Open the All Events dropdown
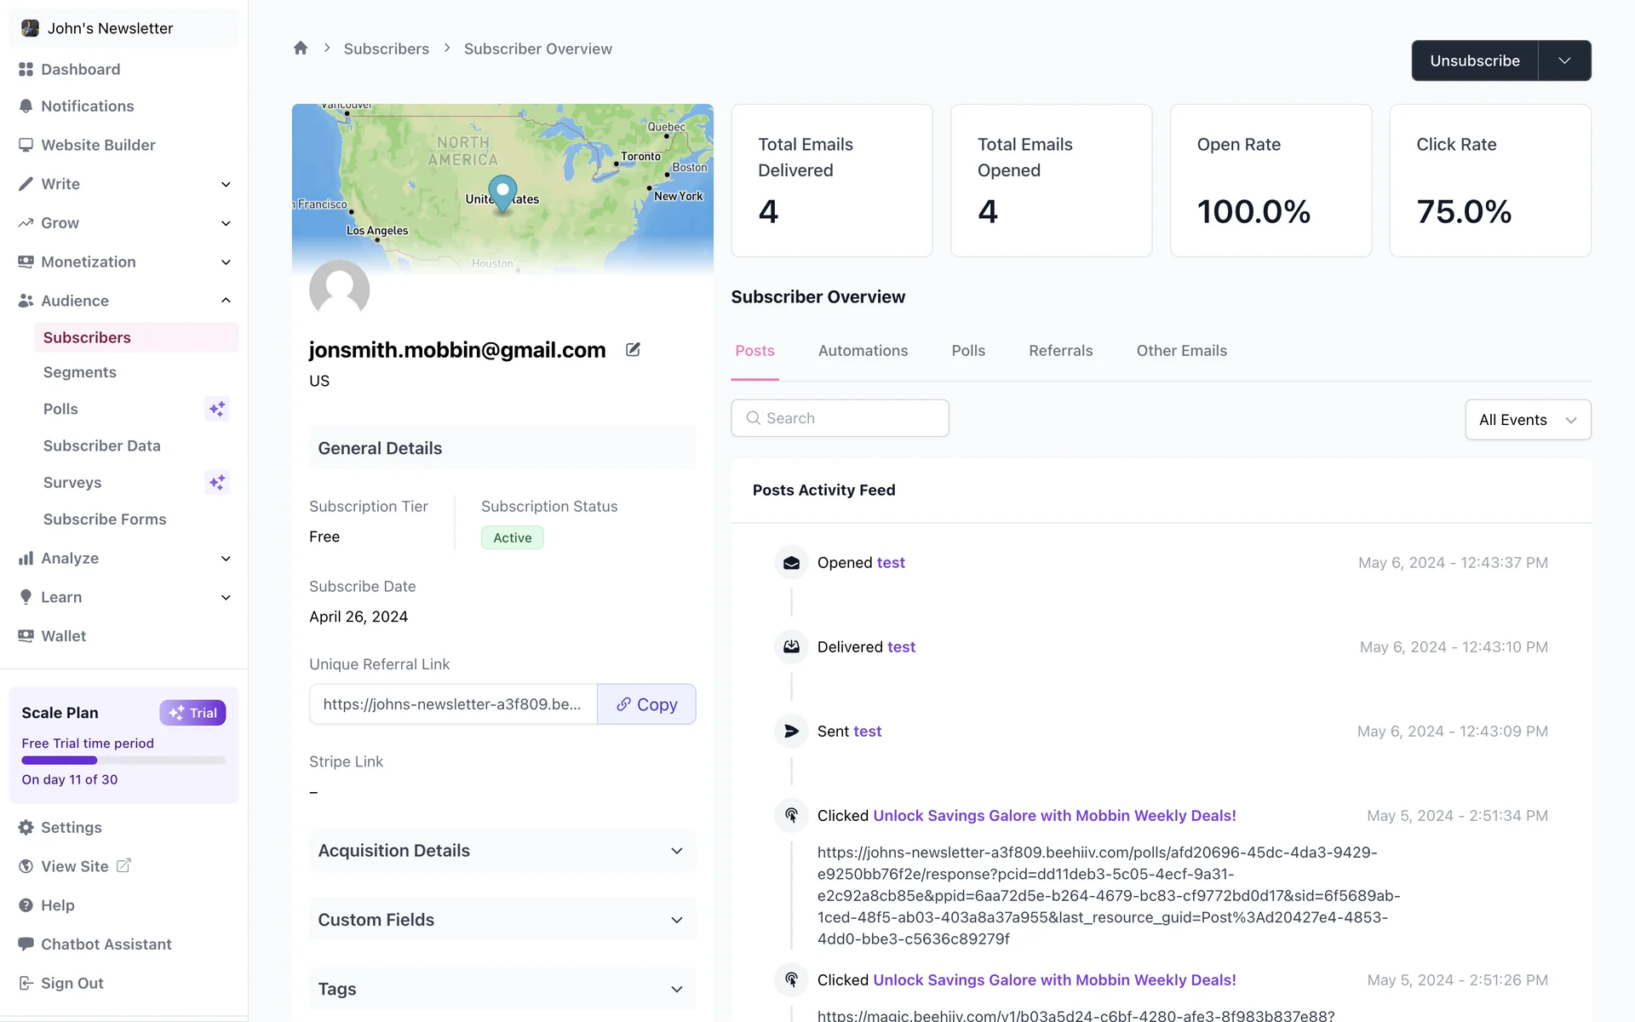 [x=1527, y=420]
